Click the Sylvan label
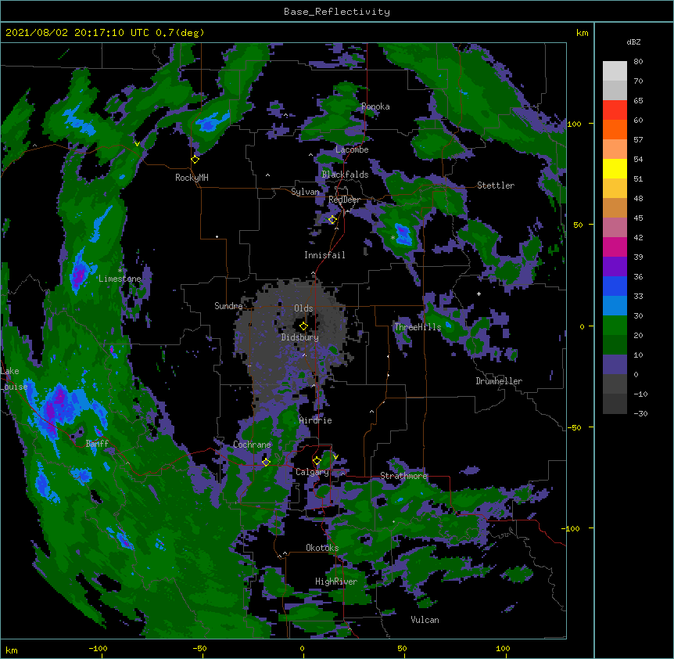 [305, 192]
